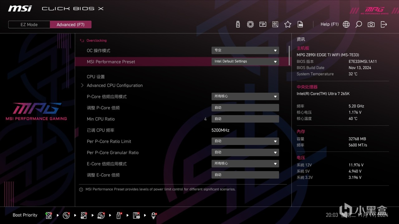Open the P-Core 倍频应用模式 dropdown
399x224 pixels.
click(245, 96)
